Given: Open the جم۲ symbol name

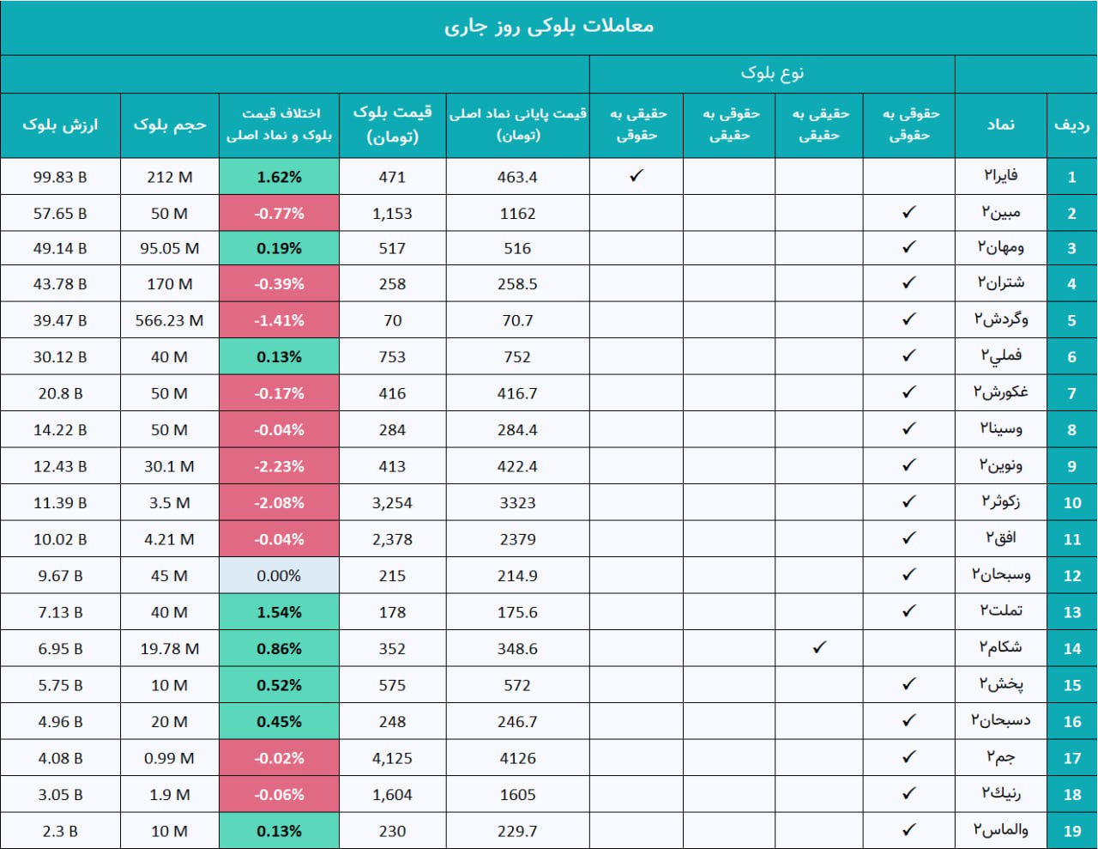Looking at the screenshot, I should (1000, 757).
